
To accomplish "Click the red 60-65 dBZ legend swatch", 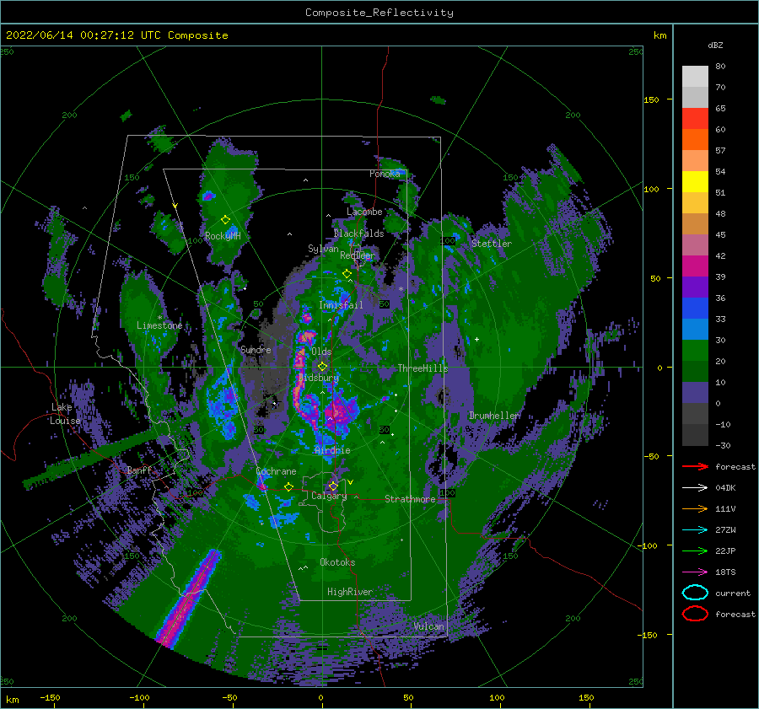I will click(x=695, y=118).
